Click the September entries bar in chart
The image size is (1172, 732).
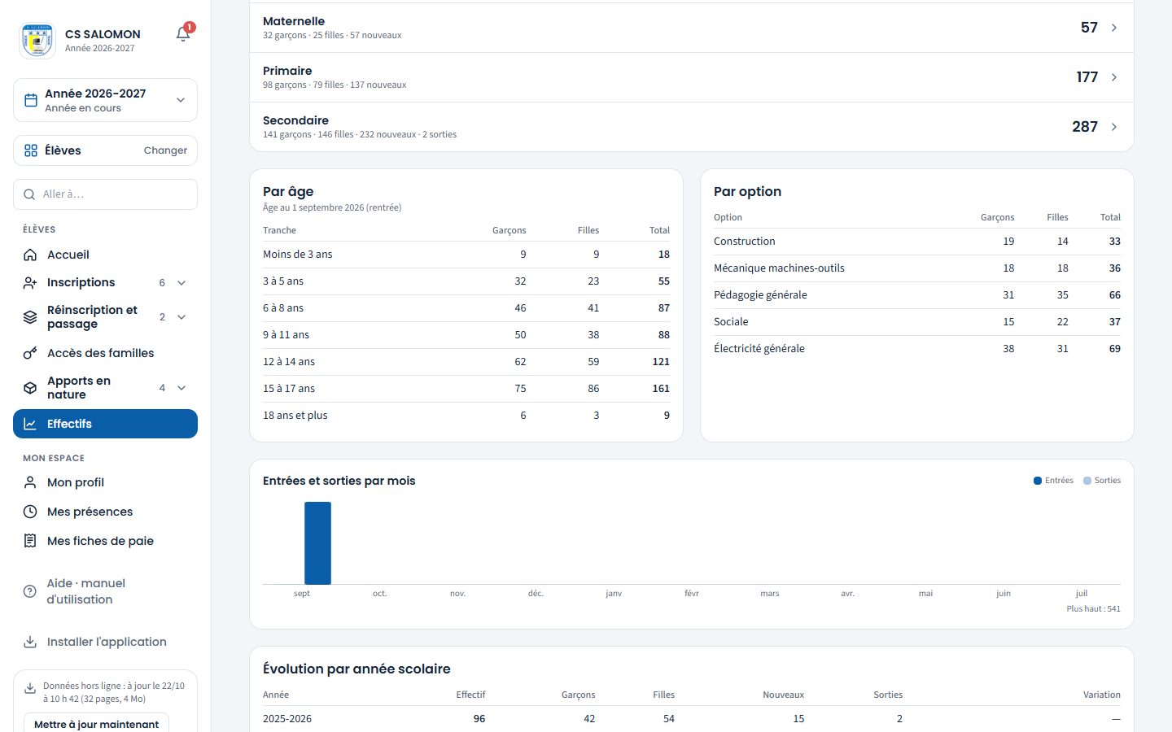point(317,543)
